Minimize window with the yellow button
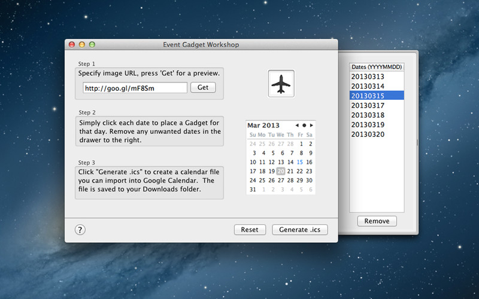 (82, 45)
